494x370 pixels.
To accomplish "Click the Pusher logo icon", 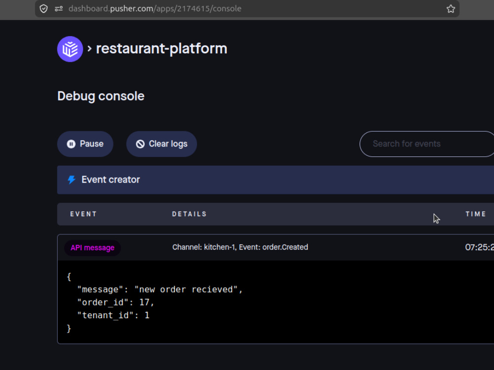I will [70, 49].
